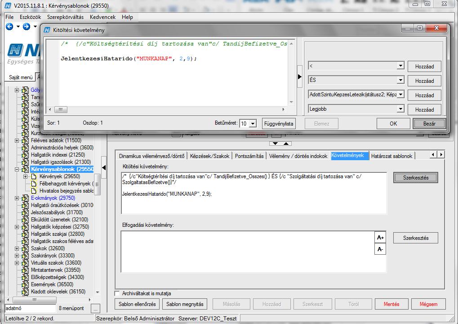Click the Hallgatói igazolások (21300) icon

click(26, 162)
